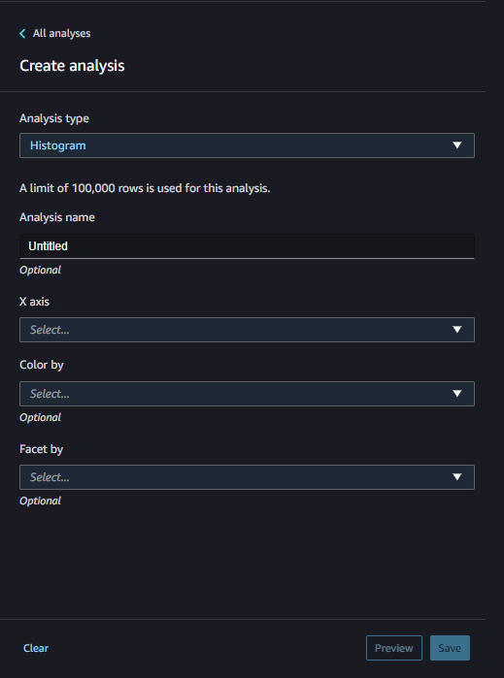The height and width of the screenshot is (678, 504).
Task: Click the X axis label
Action: (34, 302)
